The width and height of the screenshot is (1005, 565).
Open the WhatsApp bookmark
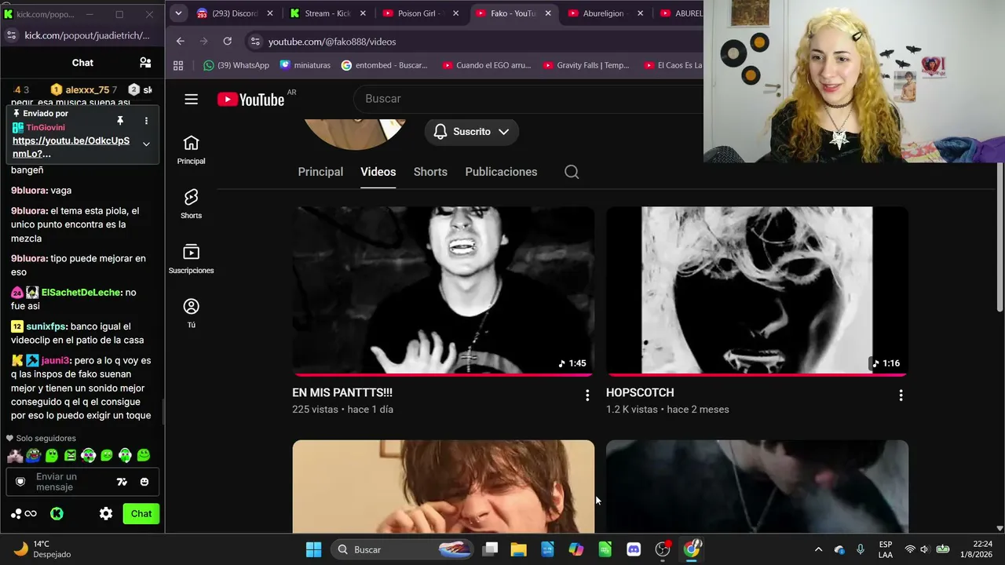coord(236,65)
